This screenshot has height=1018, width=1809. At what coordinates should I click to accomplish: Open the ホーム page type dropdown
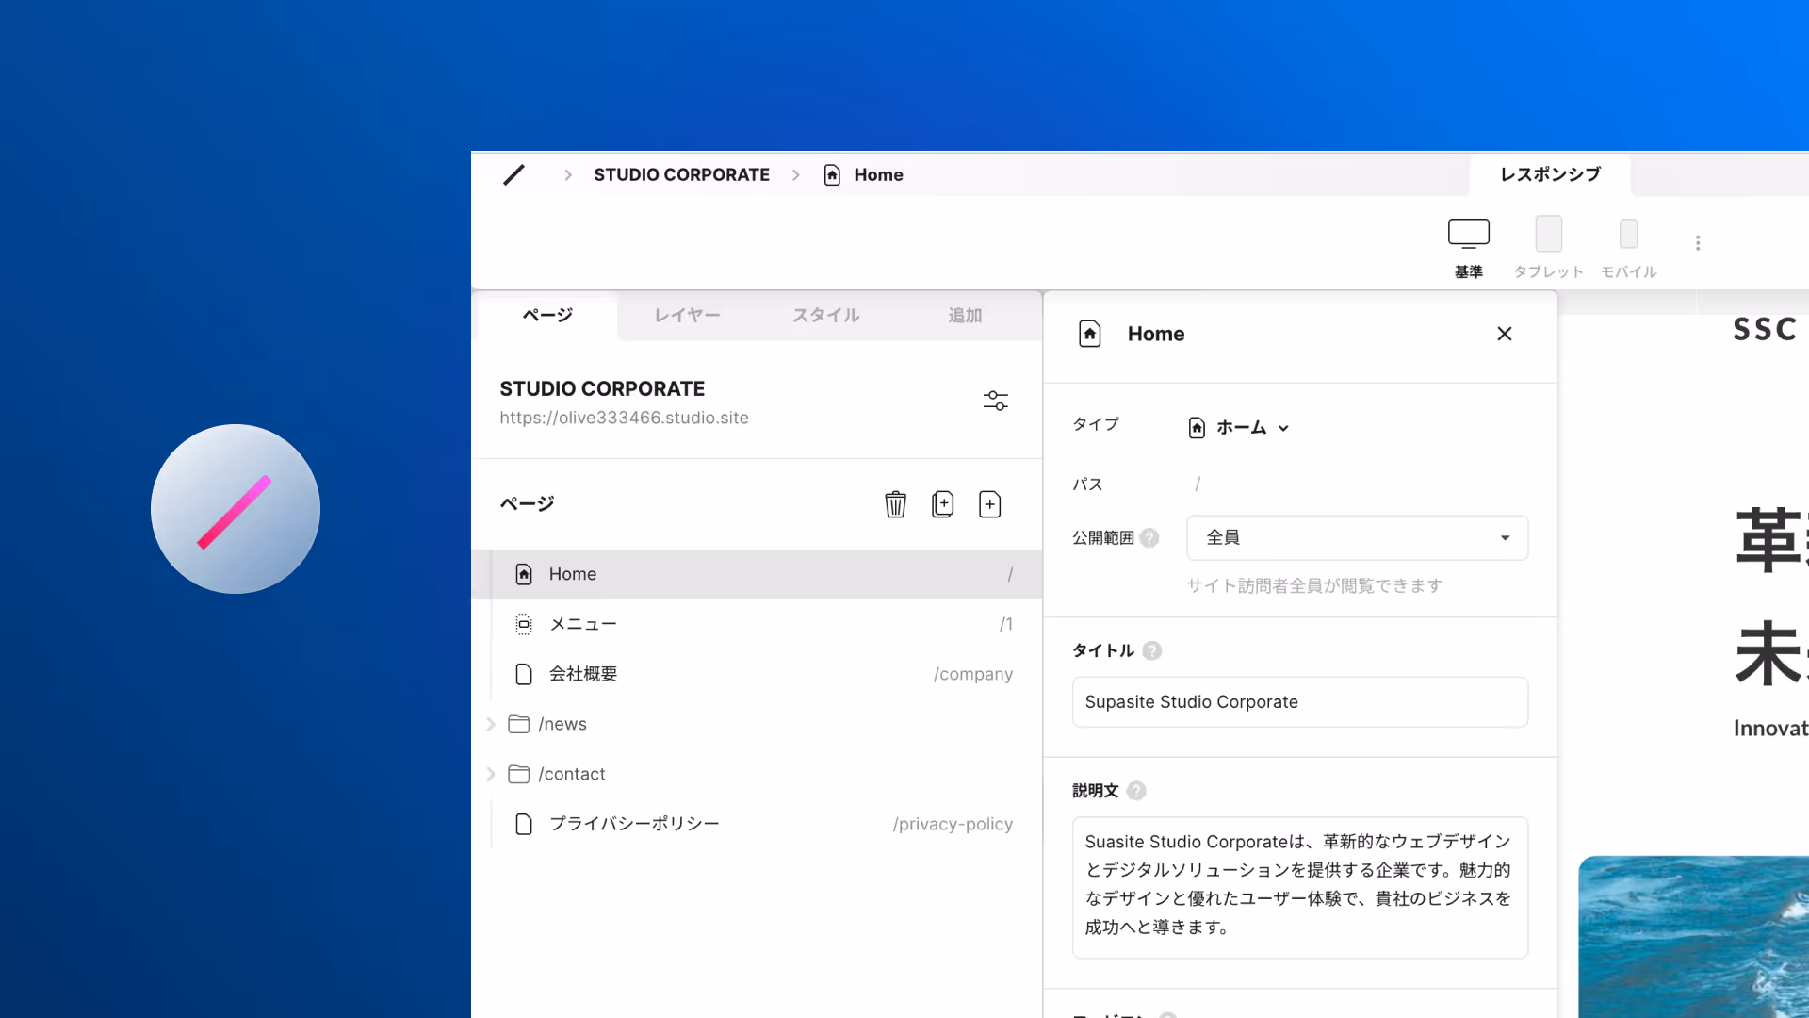click(x=1240, y=428)
